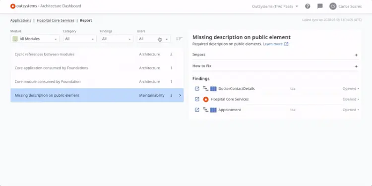Screen dimensions: 372x186
Task: Click the DoctorContactDetails hierarchy icon
Action: click(x=206, y=89)
